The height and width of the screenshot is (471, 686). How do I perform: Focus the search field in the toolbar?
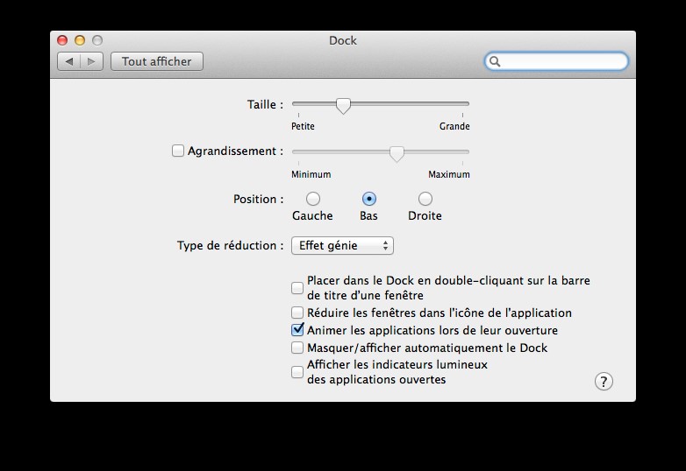(x=556, y=61)
